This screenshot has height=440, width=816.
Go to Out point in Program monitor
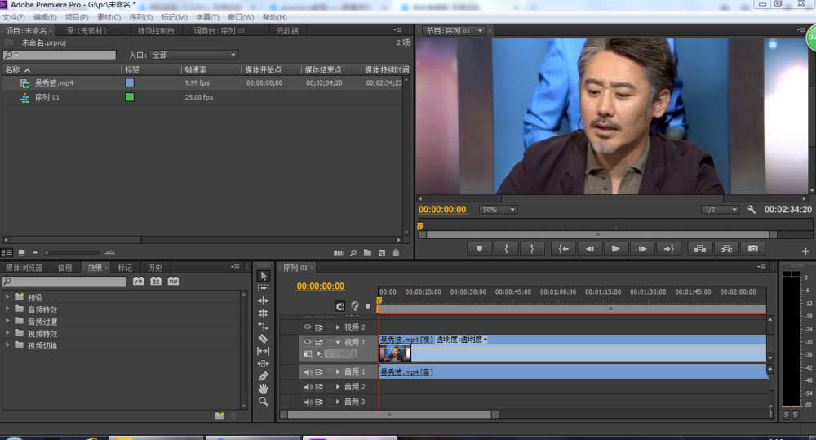pyautogui.click(x=669, y=249)
